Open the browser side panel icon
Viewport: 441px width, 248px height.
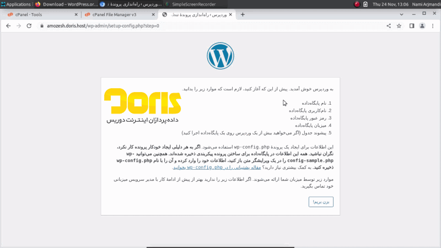point(412,26)
